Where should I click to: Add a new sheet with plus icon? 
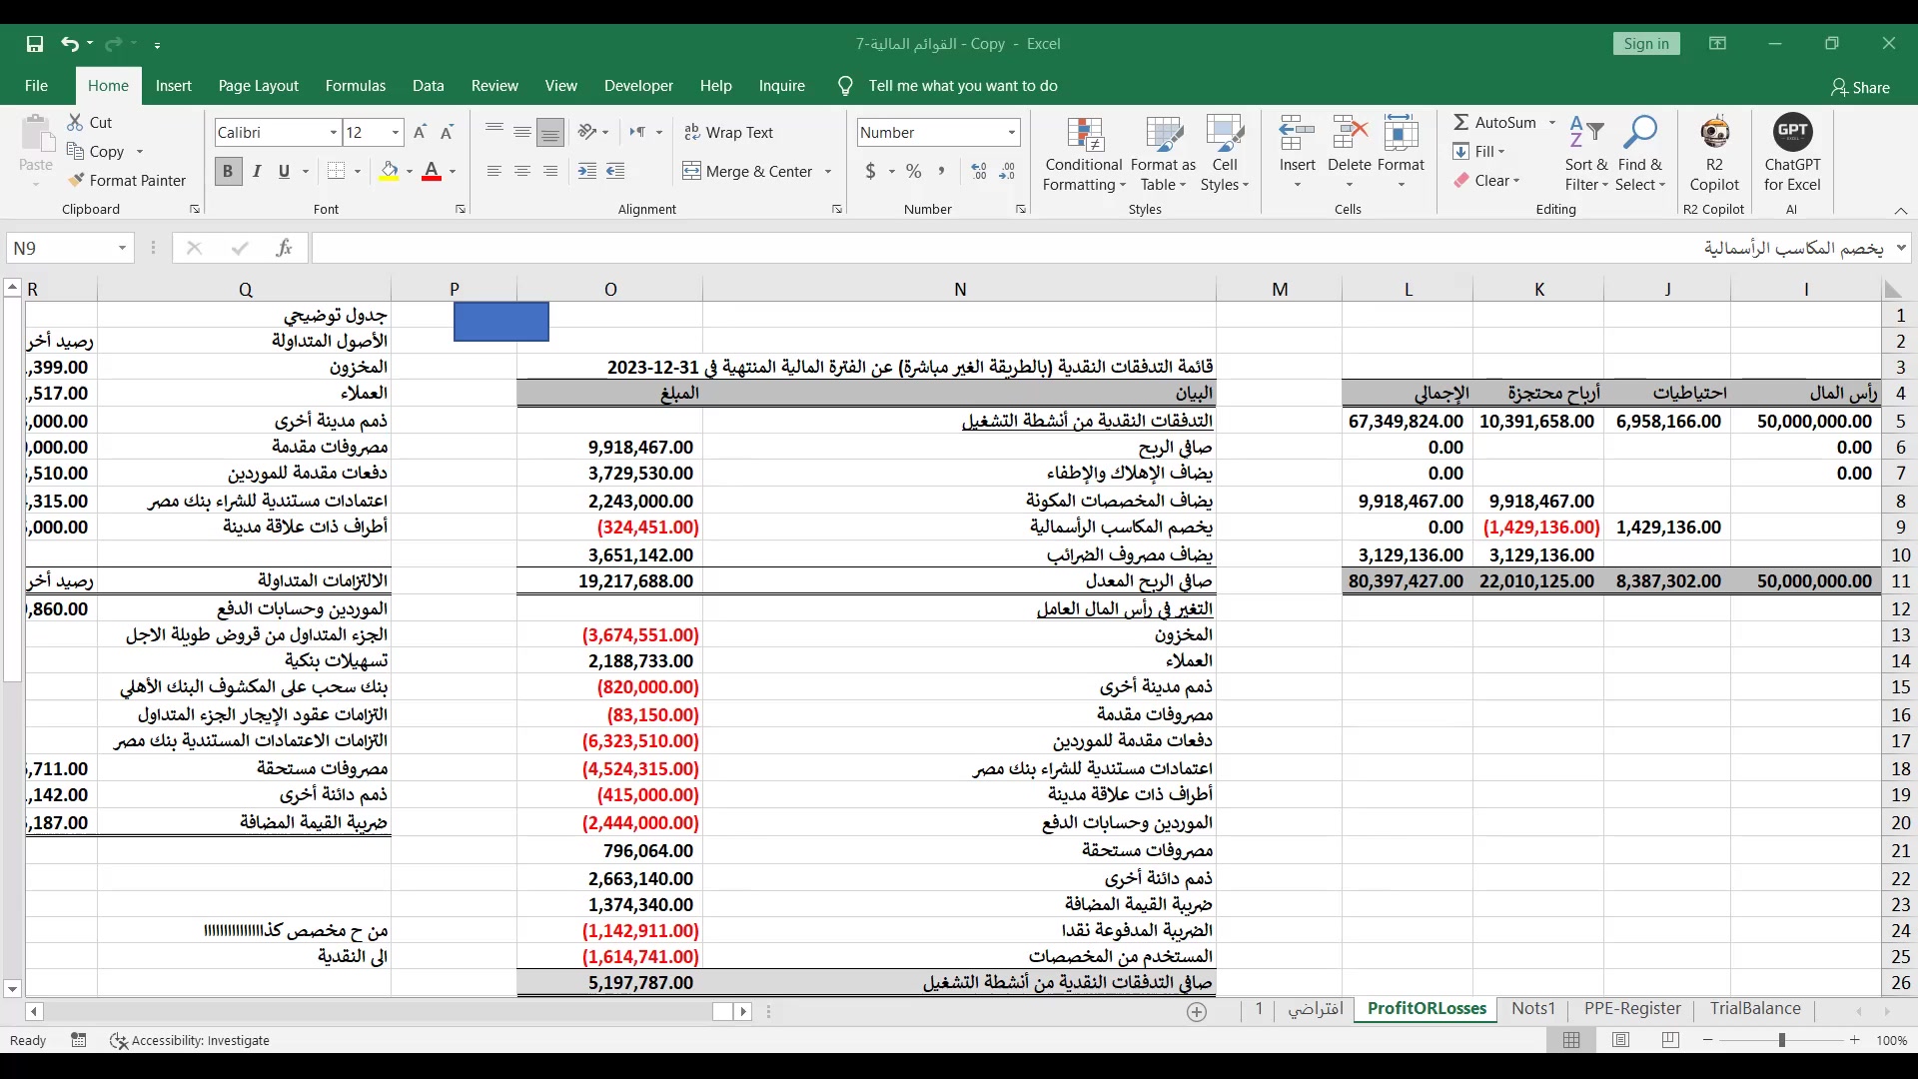[1197, 1012]
